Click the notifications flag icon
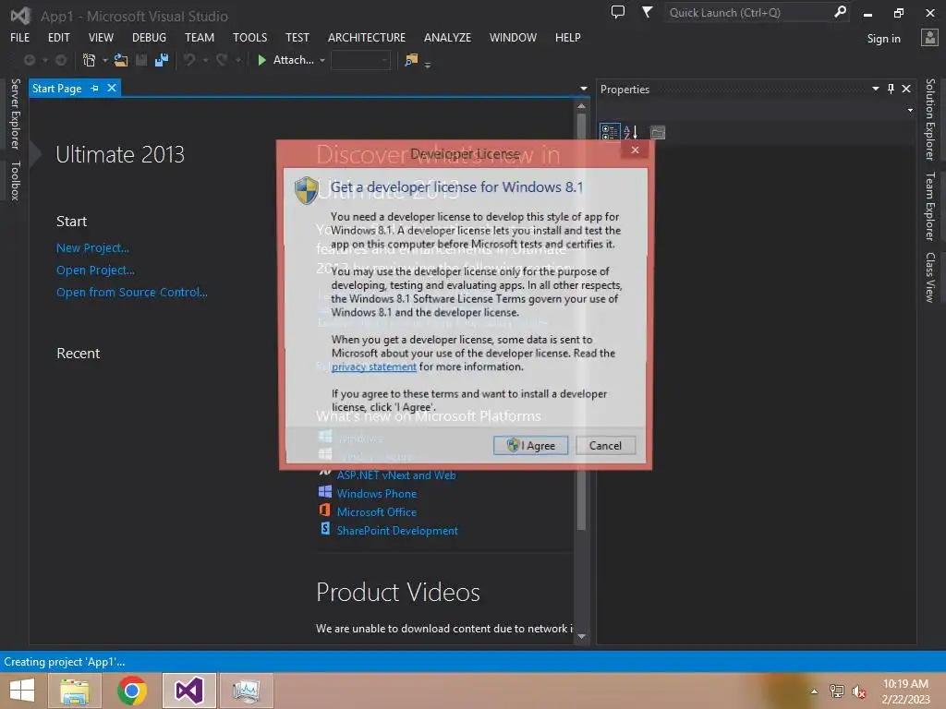 (x=647, y=12)
